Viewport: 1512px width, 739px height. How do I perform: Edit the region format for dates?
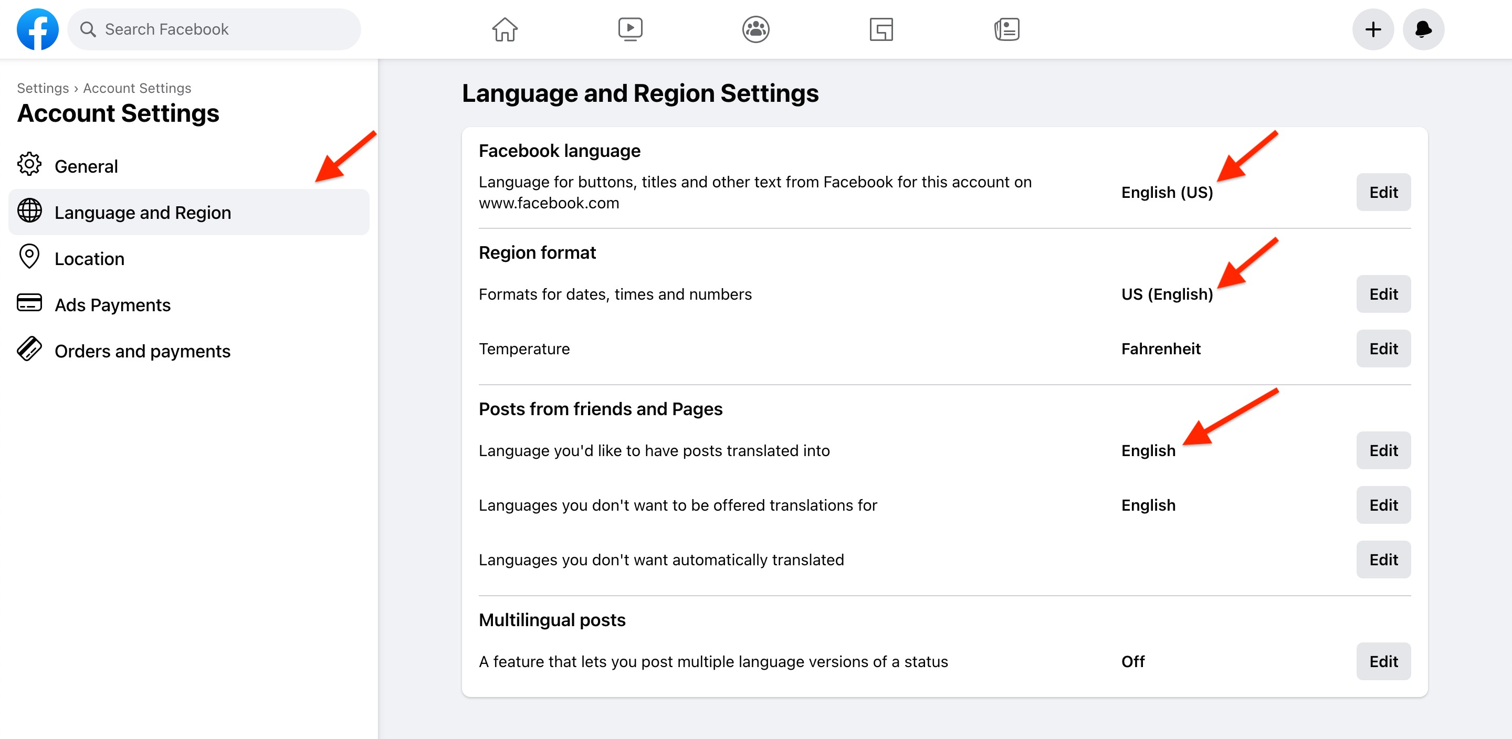click(1383, 294)
